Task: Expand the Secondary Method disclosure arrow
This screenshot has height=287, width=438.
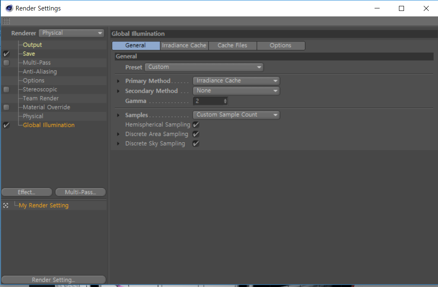Action: tap(118, 91)
